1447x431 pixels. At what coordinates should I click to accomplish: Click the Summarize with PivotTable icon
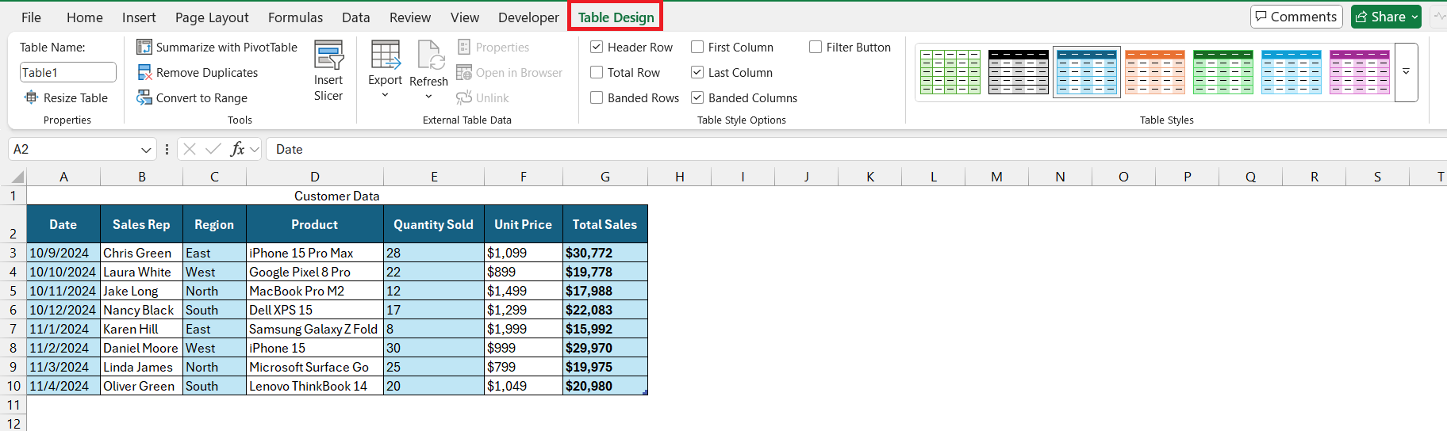point(144,48)
